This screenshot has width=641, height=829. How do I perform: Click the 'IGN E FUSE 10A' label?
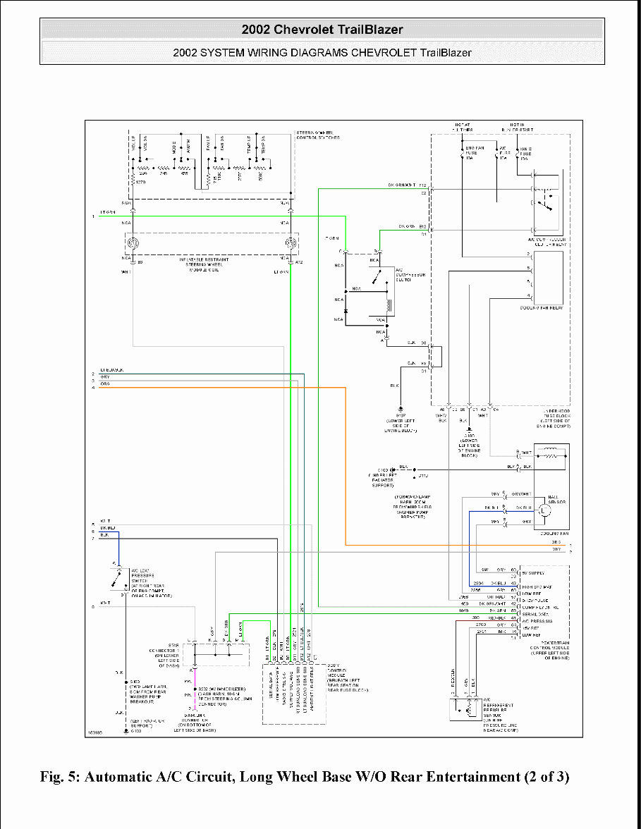click(x=526, y=154)
